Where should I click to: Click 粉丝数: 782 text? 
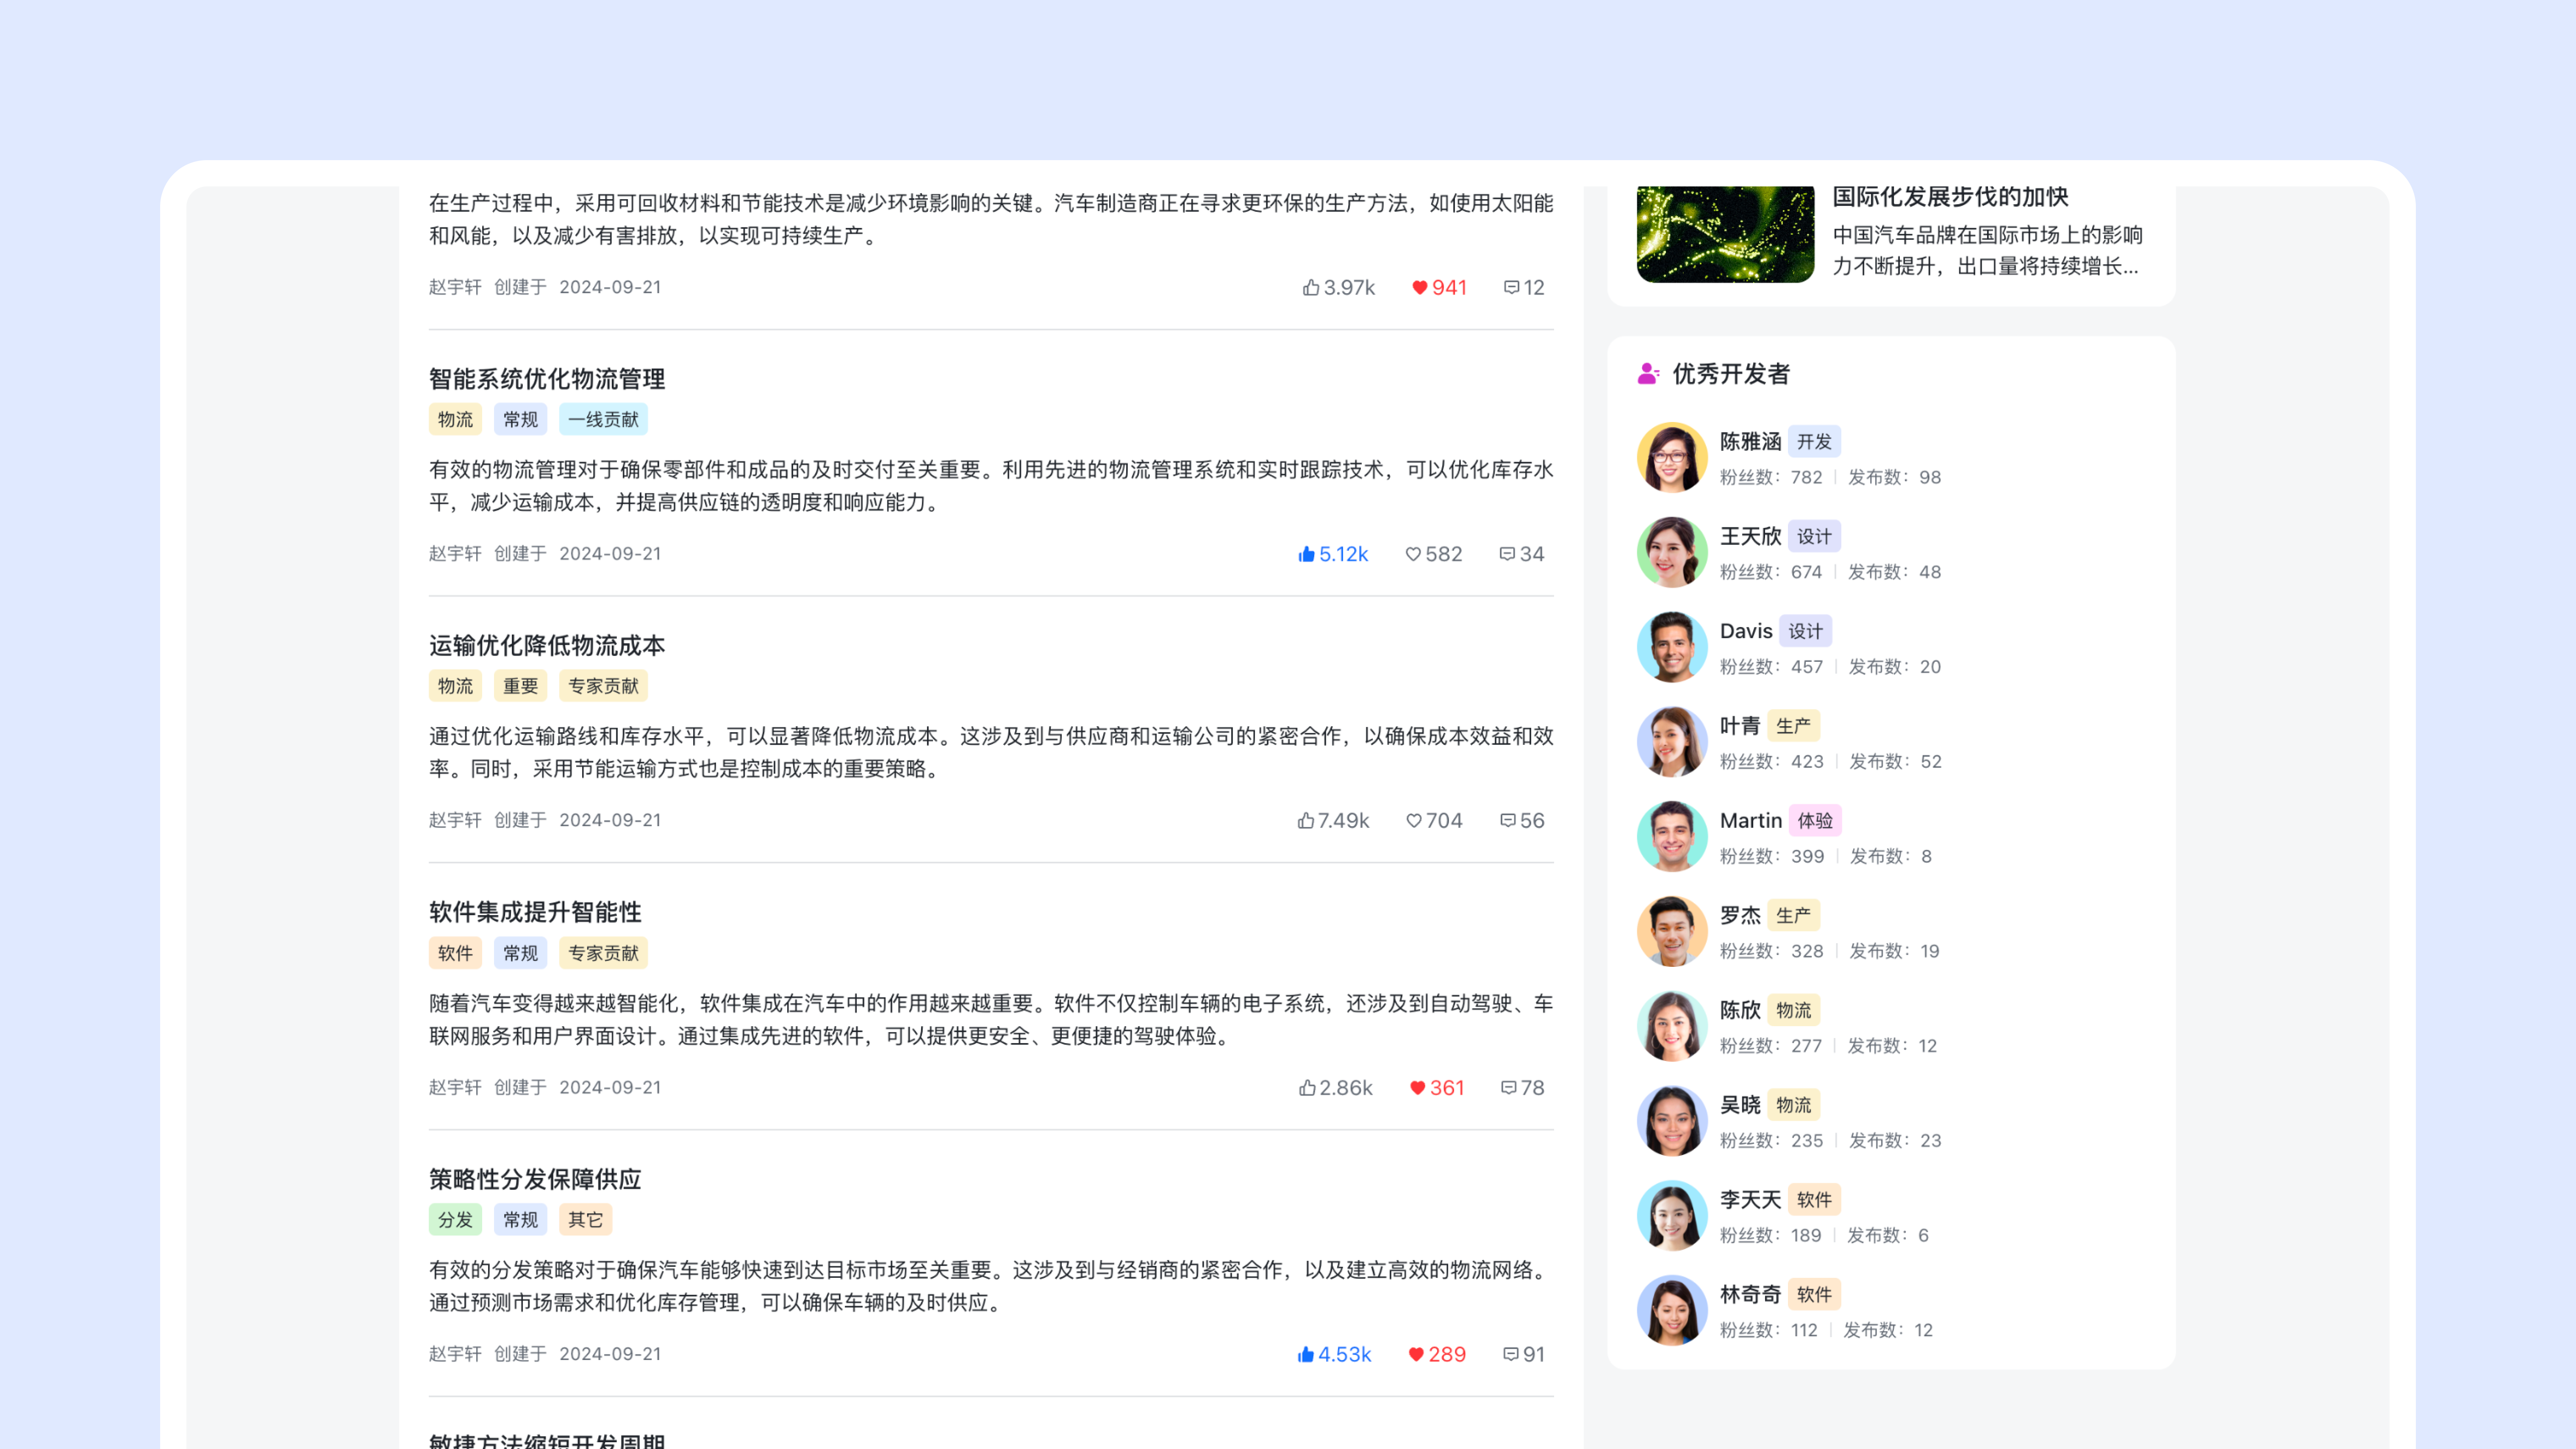click(1771, 478)
